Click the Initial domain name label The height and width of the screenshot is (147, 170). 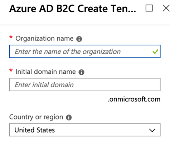click(45, 72)
